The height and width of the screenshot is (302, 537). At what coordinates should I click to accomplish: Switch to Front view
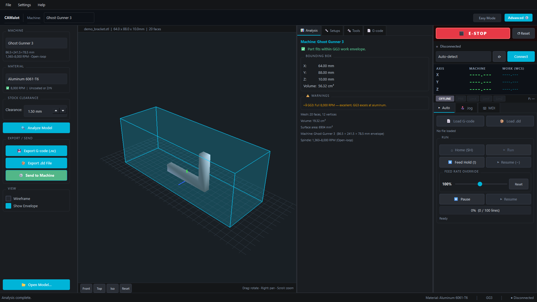86,289
